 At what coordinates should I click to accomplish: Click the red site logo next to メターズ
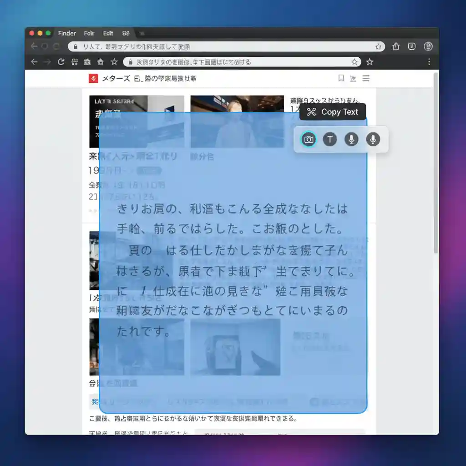click(94, 78)
